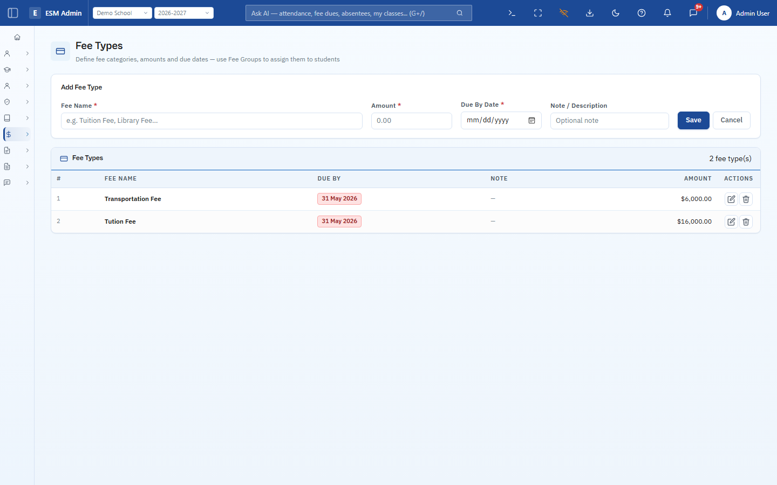Click 31 May 2026 badge for Transportation Fee
The height and width of the screenshot is (485, 777).
(x=339, y=199)
